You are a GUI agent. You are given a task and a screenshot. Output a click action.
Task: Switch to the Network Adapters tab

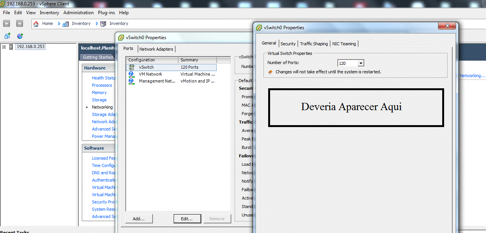pos(156,49)
